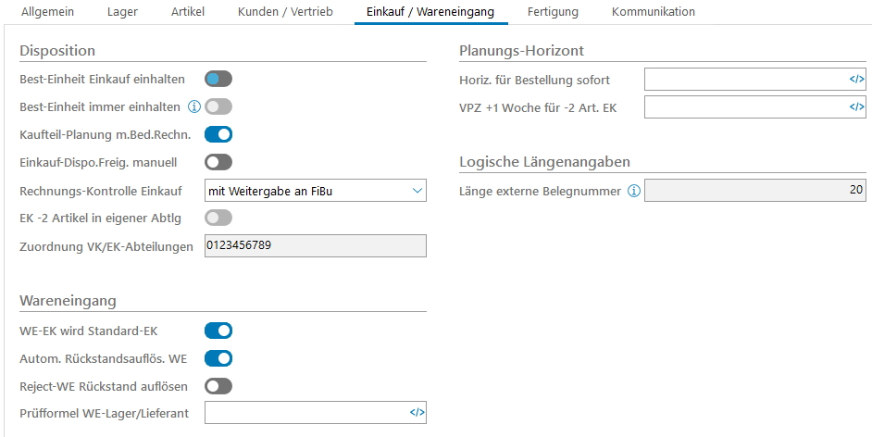Toggle Best-Einheit Einkauf einhalten switch
Viewport: 872px width, 437px height.
[218, 79]
